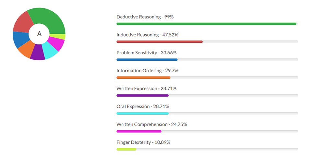Click the "Problem Sensitivity - 33.66%" label
This screenshot has width=311, height=168.
tap(147, 52)
